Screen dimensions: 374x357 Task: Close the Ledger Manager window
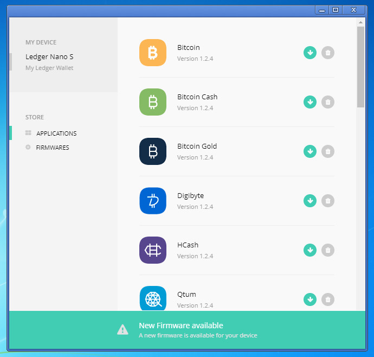click(354, 10)
